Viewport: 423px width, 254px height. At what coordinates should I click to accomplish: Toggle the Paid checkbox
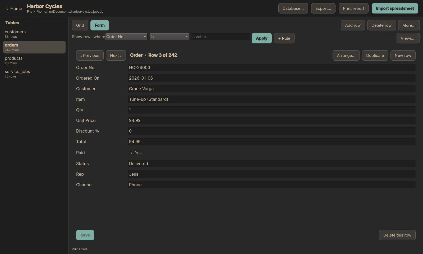[131, 153]
